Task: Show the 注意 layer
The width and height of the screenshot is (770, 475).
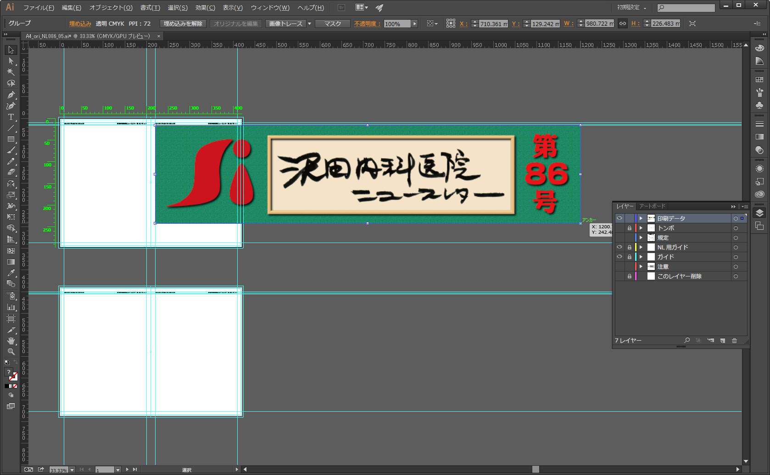Action: pos(619,266)
